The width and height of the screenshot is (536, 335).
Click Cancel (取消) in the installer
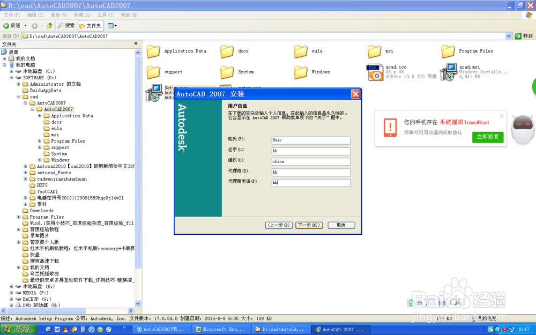[341, 225]
